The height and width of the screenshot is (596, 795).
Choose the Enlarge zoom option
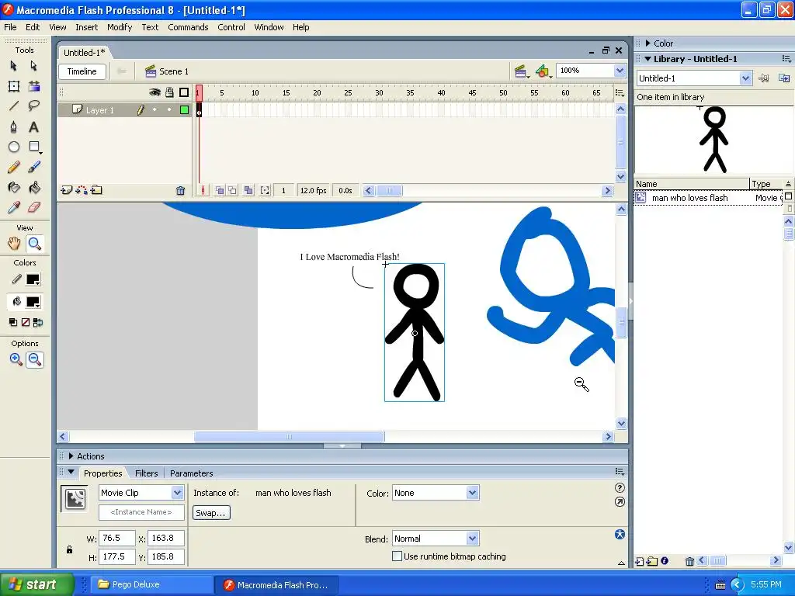pyautogui.click(x=16, y=359)
